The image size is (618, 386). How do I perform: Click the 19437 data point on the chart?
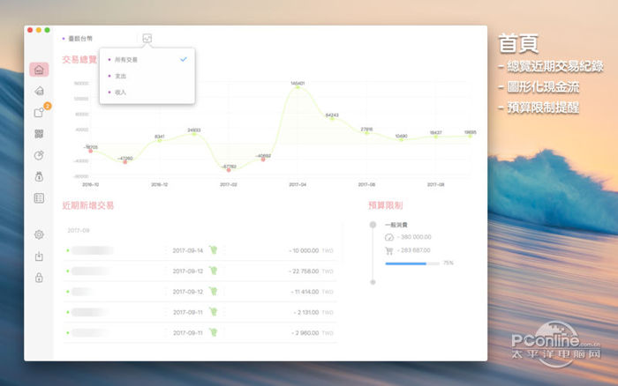[435, 137]
